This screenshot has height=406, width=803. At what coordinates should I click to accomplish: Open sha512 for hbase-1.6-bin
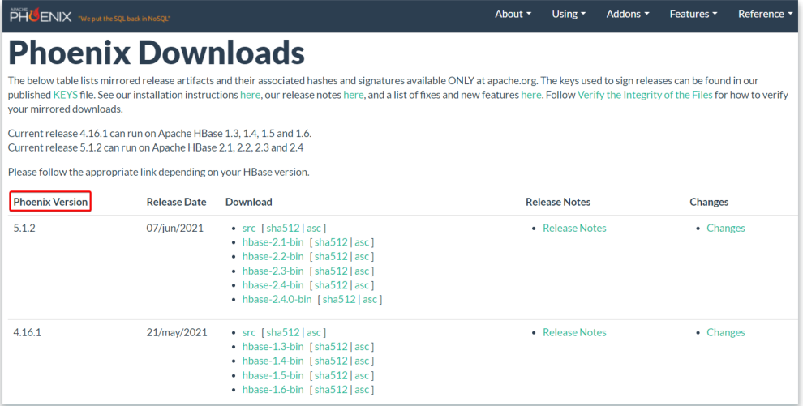[x=331, y=390]
